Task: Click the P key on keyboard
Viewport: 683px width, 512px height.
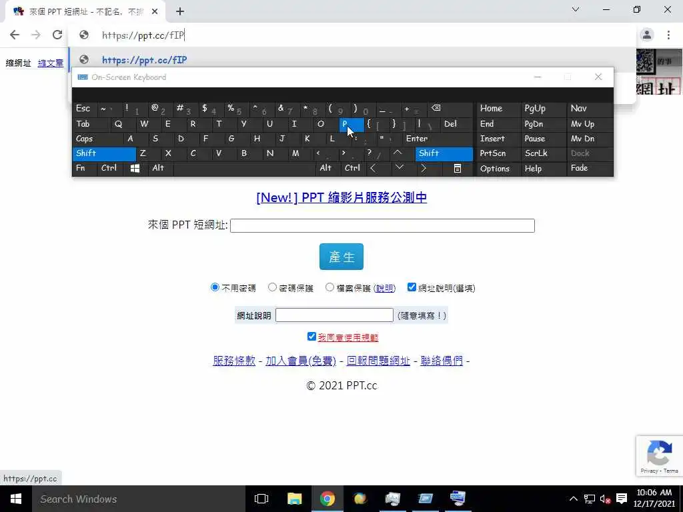Action: [351, 124]
